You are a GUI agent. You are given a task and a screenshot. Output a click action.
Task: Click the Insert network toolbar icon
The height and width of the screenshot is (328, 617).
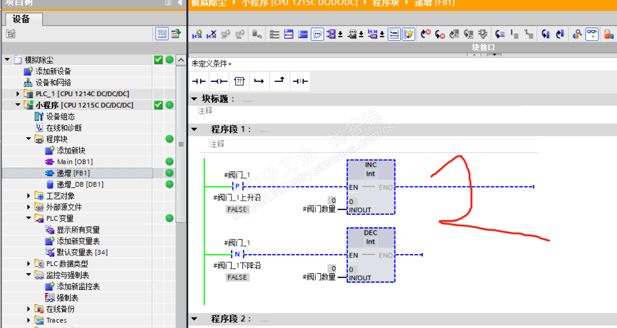[197, 34]
